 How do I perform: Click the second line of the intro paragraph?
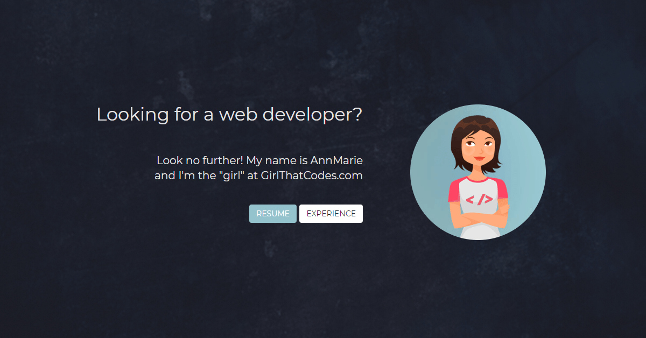pos(259,175)
